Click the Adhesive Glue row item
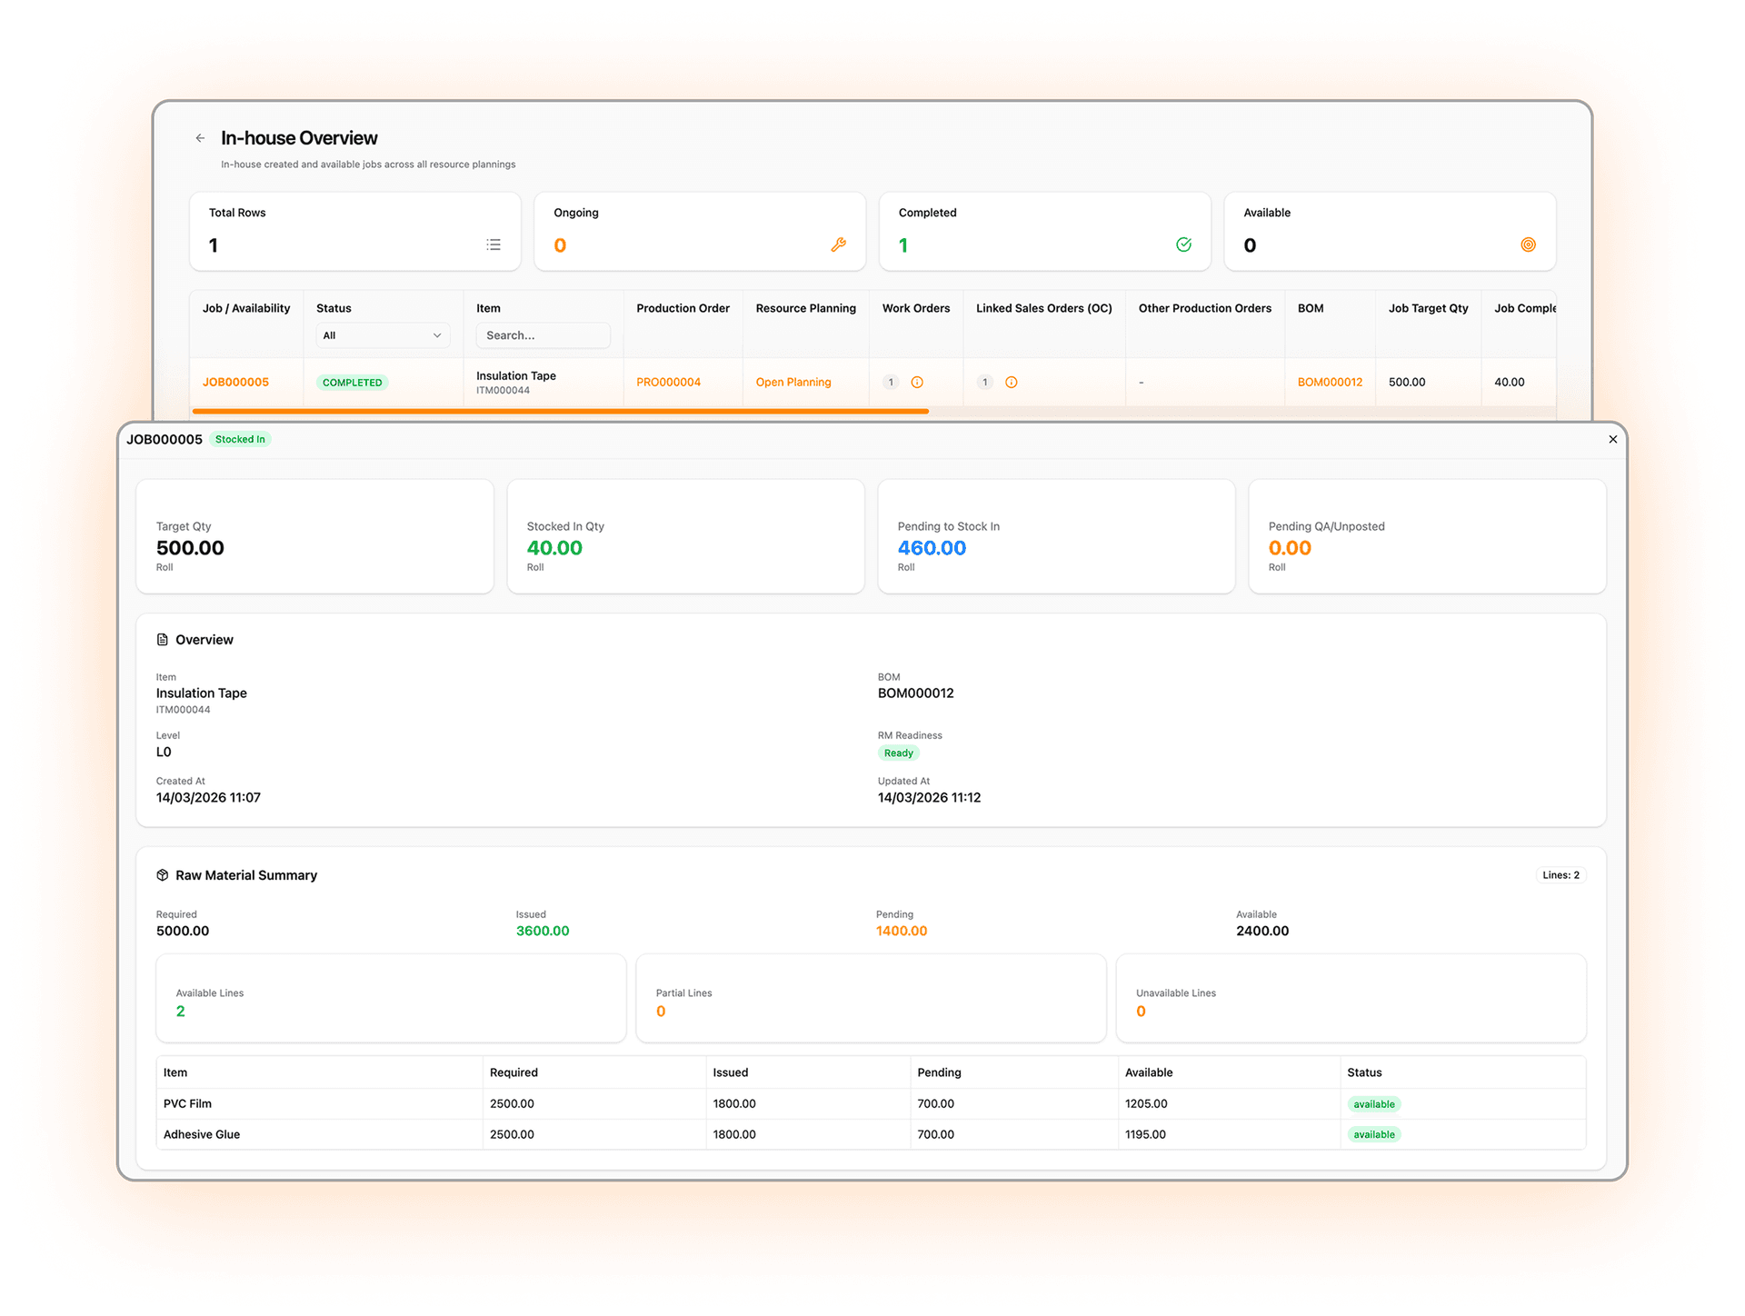 pyautogui.click(x=202, y=1134)
